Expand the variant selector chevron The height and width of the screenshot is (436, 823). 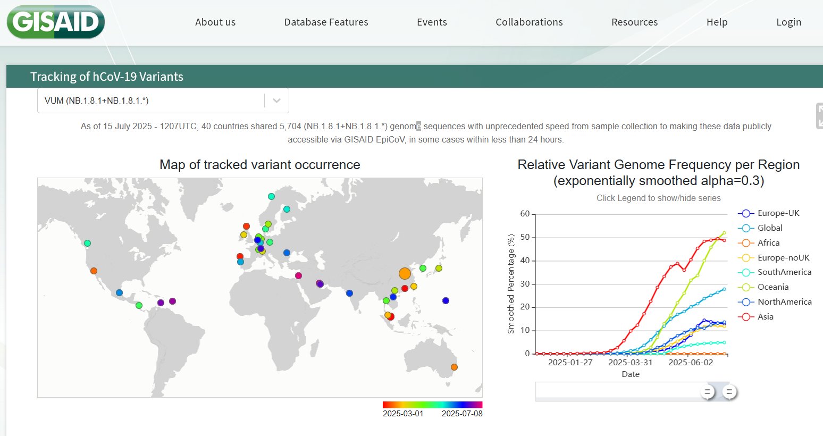pyautogui.click(x=276, y=100)
